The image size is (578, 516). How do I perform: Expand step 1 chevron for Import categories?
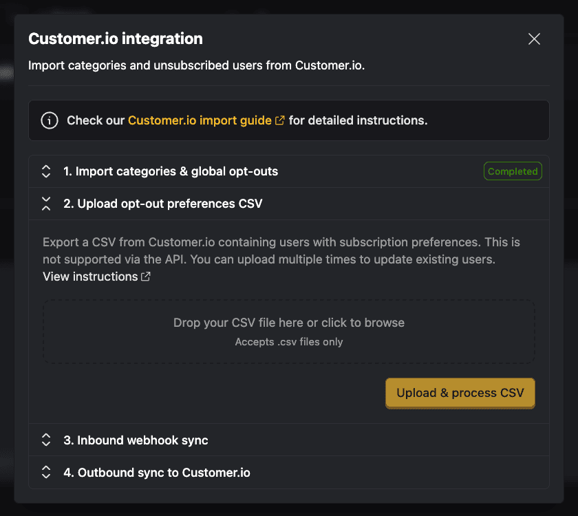coord(46,171)
